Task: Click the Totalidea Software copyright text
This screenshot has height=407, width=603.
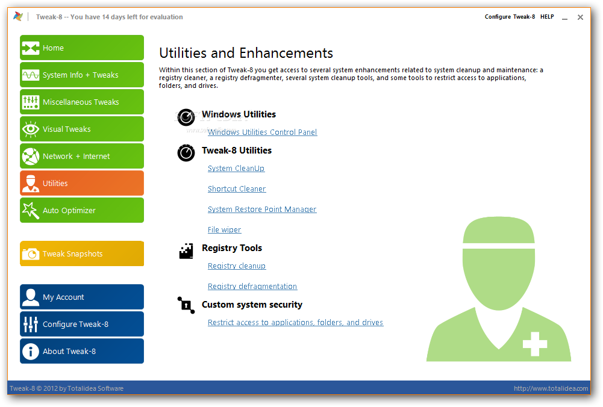Action: (66, 388)
